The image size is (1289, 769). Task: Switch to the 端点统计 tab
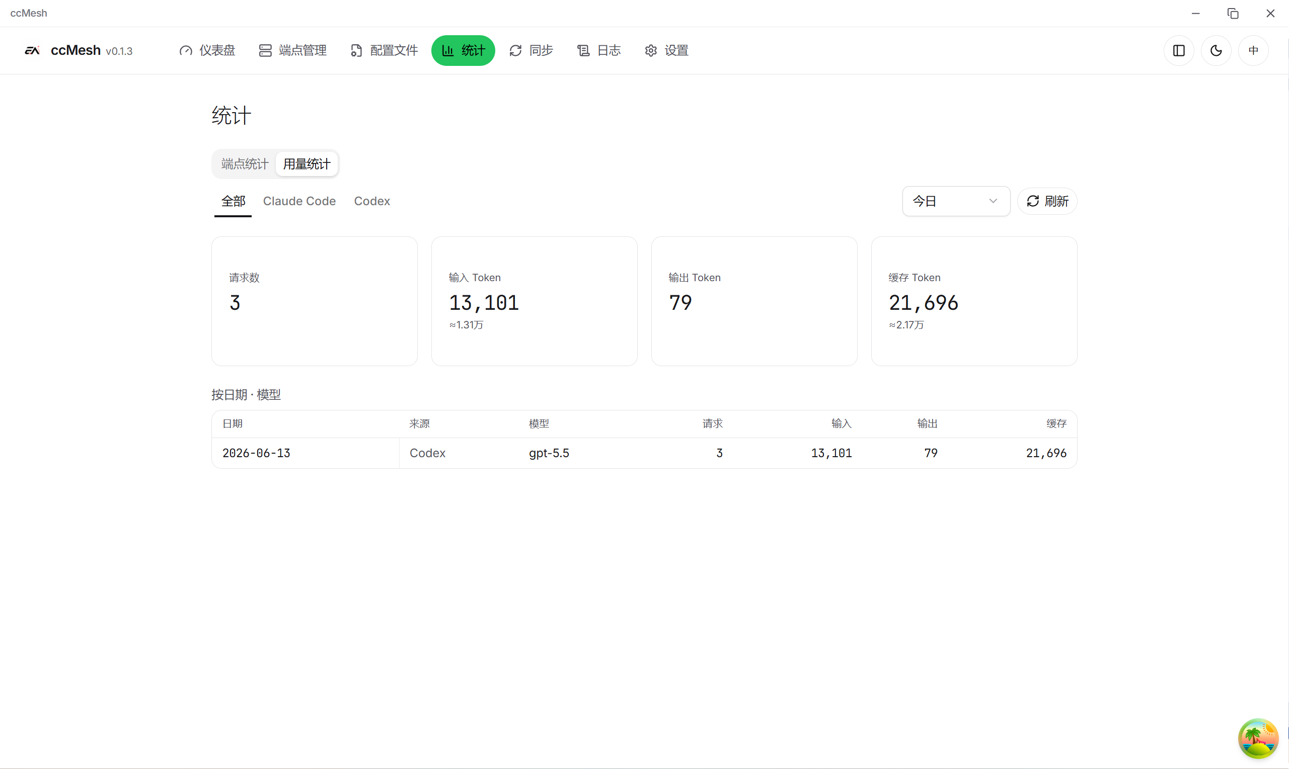coord(245,164)
